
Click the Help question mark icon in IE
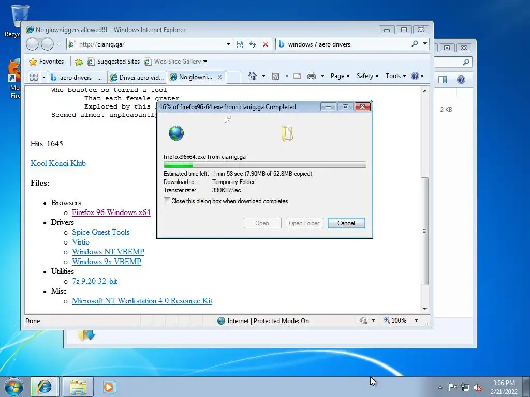(x=415, y=76)
